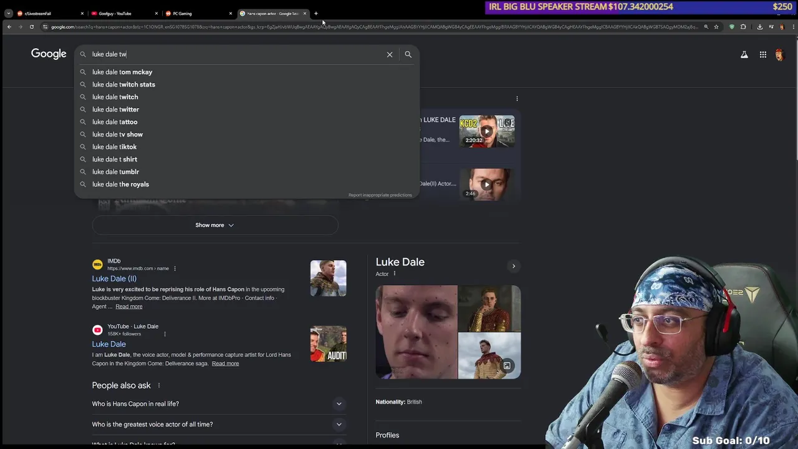Choose suggestion luke dale the royals

247,184
